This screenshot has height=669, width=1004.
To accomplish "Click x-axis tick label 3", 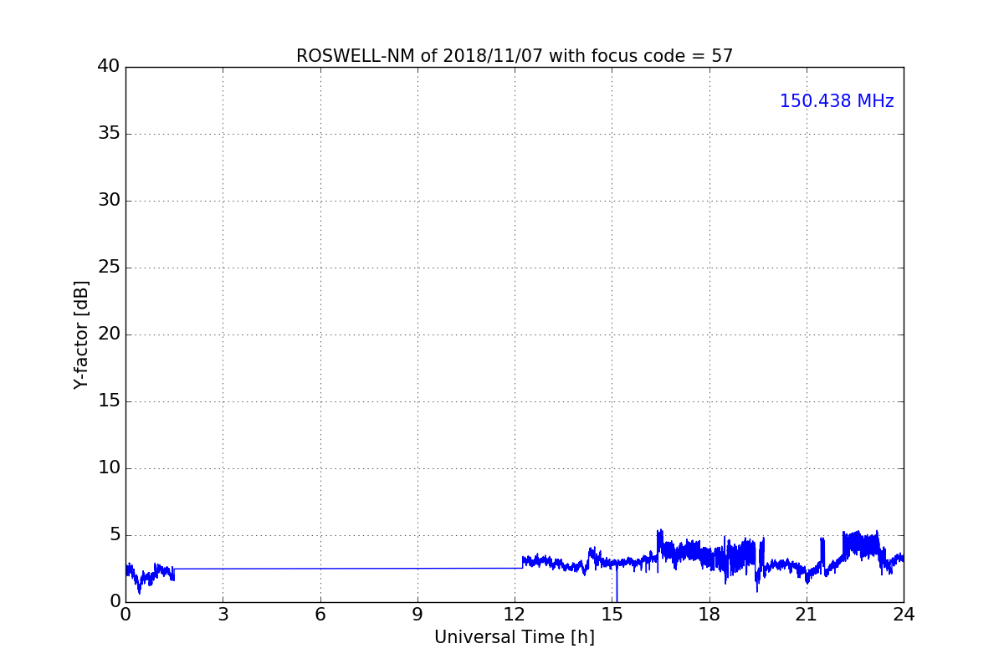I will (223, 615).
